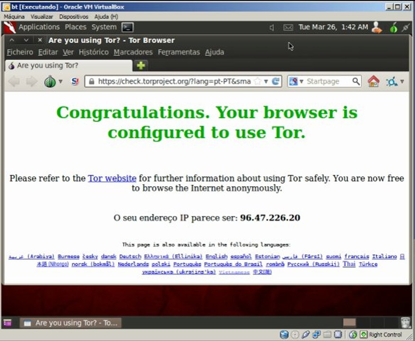Open the GNOME Places menu
Screen dimensions: 415x341
pos(76,27)
